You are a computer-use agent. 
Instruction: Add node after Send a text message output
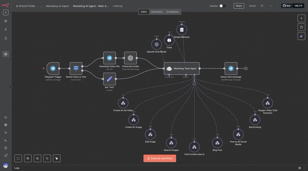coord(246,68)
